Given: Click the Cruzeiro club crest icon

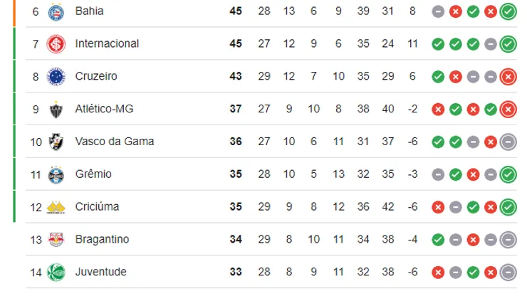Looking at the screenshot, I should tap(55, 76).
